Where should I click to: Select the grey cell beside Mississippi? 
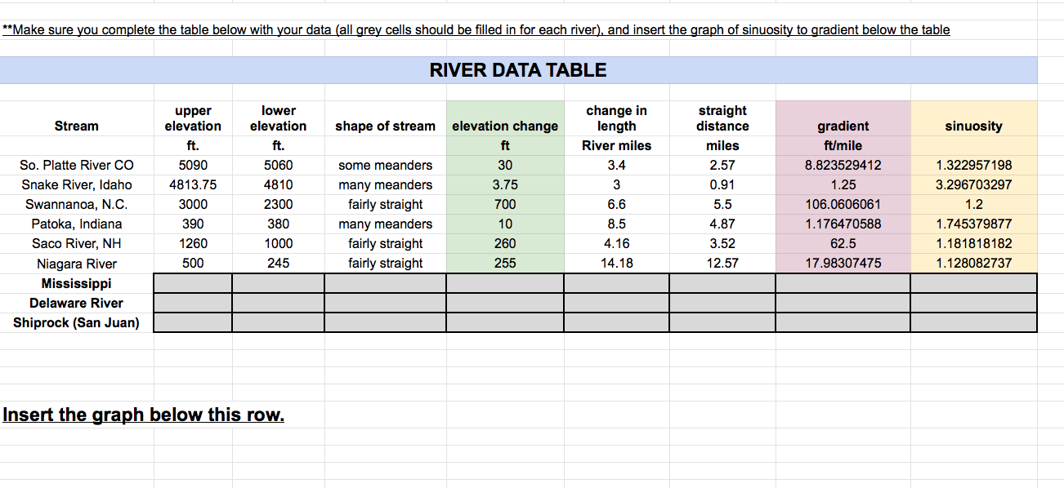[192, 282]
